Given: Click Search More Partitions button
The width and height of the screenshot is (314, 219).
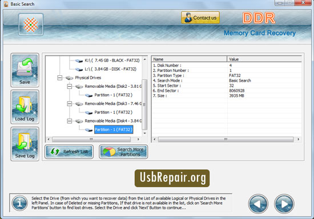Looking at the screenshot, I should coord(123,152).
